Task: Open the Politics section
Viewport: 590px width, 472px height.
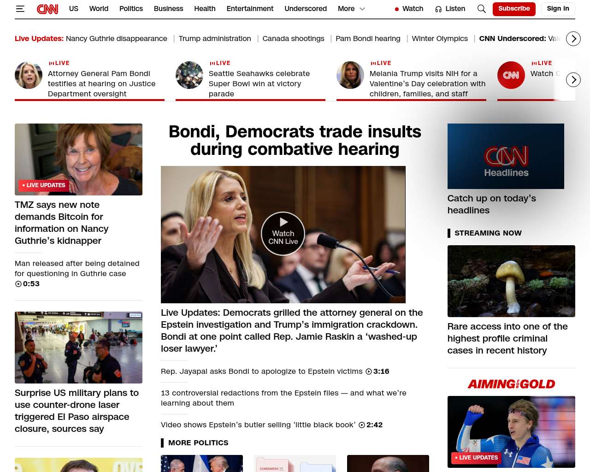Action: [131, 9]
